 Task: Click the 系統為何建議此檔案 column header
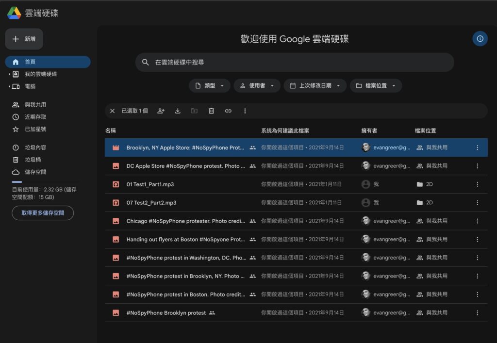tap(285, 131)
